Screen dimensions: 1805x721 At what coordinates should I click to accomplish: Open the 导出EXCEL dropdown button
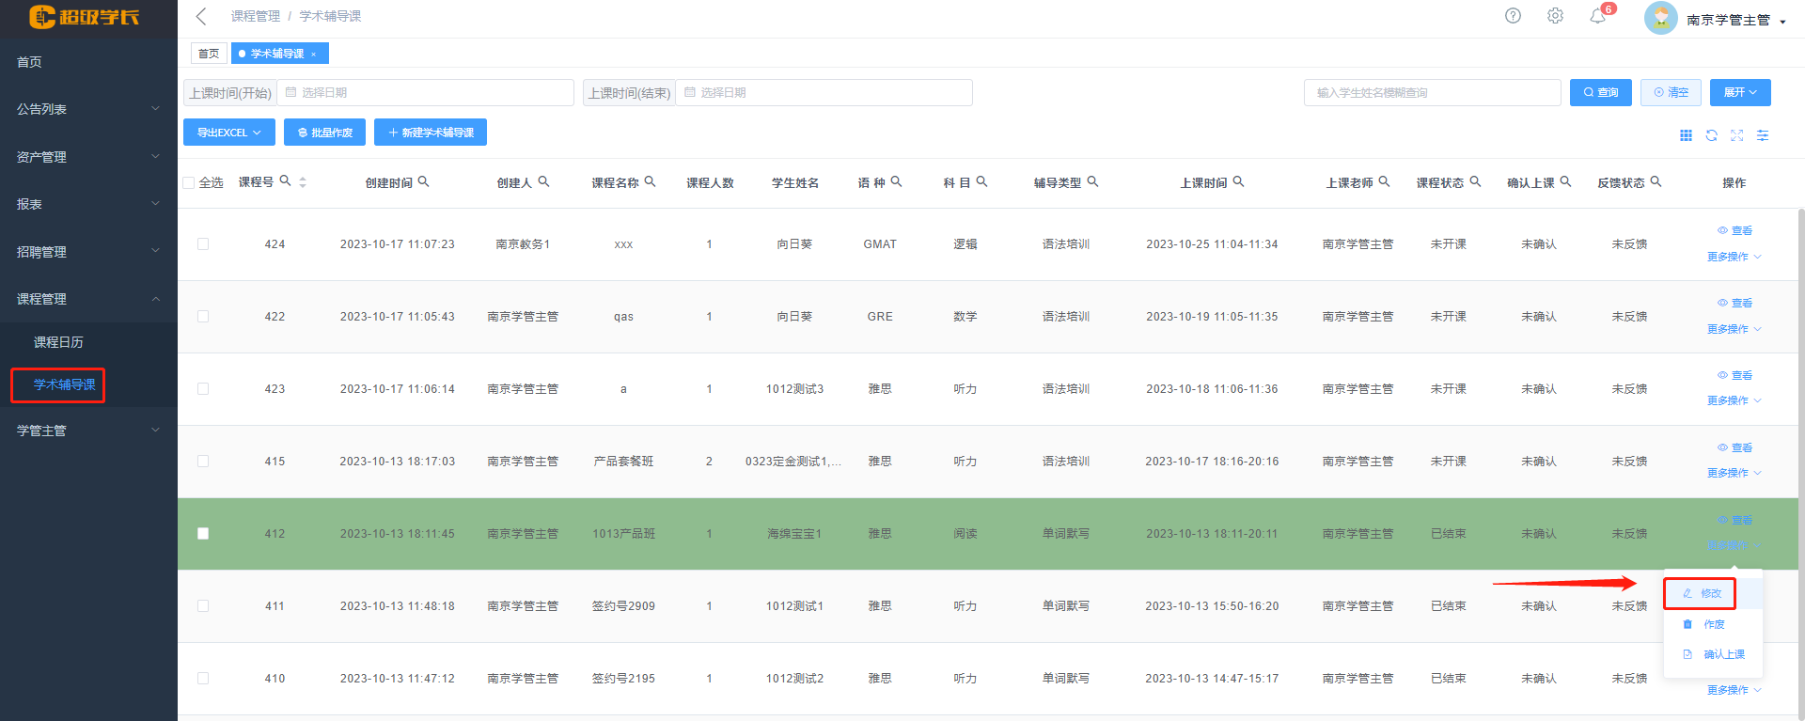228,133
